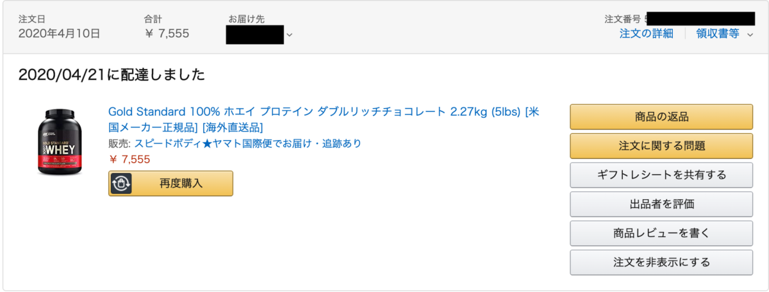Click the 2020/04/21に配達しました delivery status heading
769x292 pixels.
[x=112, y=76]
